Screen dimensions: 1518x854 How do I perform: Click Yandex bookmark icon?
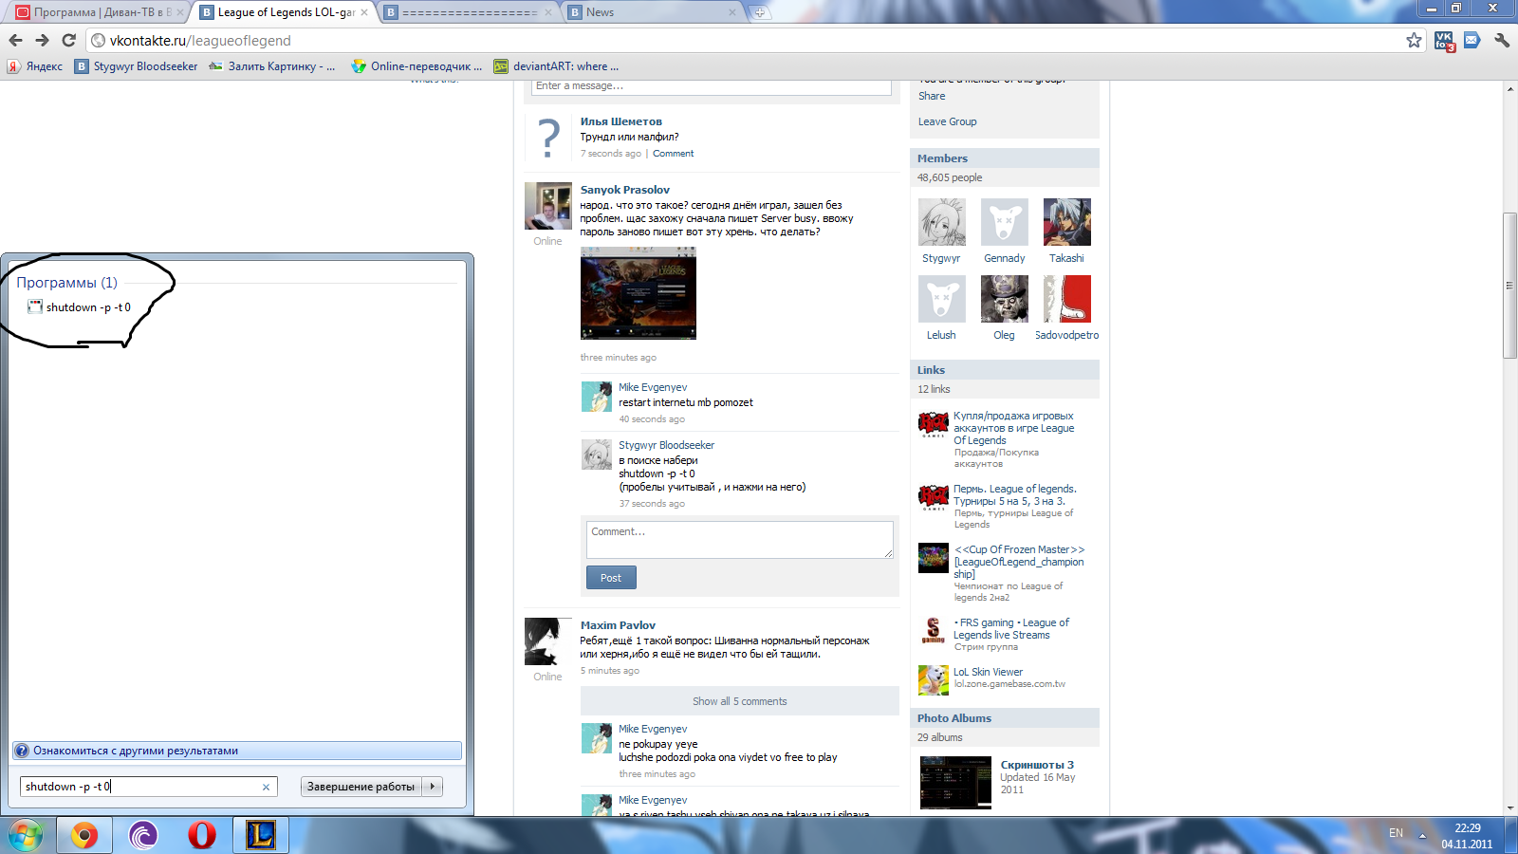[x=13, y=66]
